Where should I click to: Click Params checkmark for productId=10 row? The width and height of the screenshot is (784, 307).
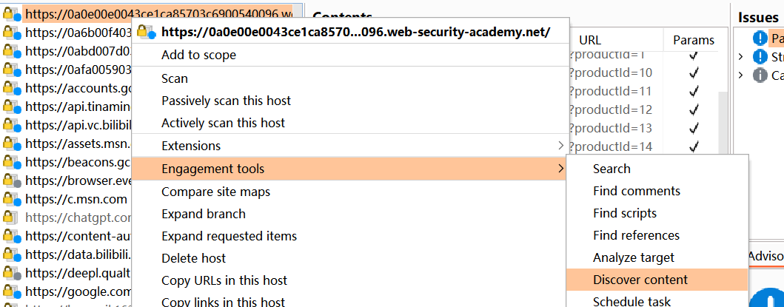pyautogui.click(x=694, y=73)
